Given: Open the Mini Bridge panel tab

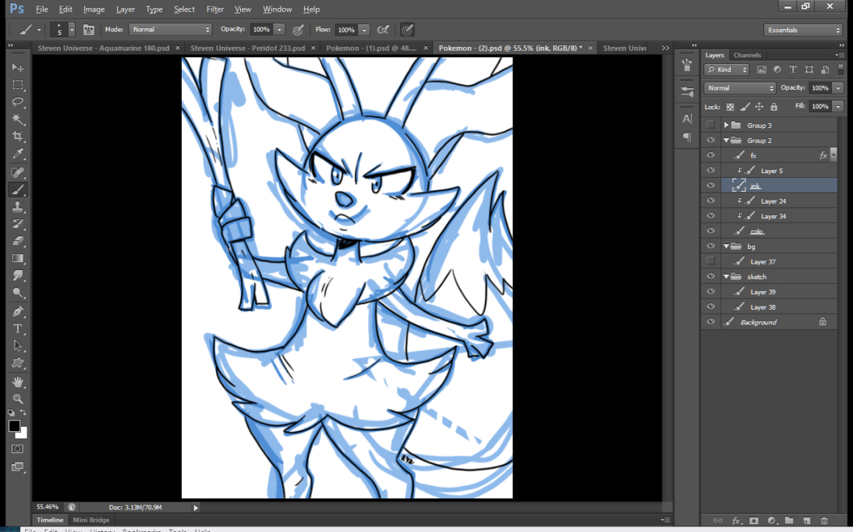Looking at the screenshot, I should click(91, 520).
